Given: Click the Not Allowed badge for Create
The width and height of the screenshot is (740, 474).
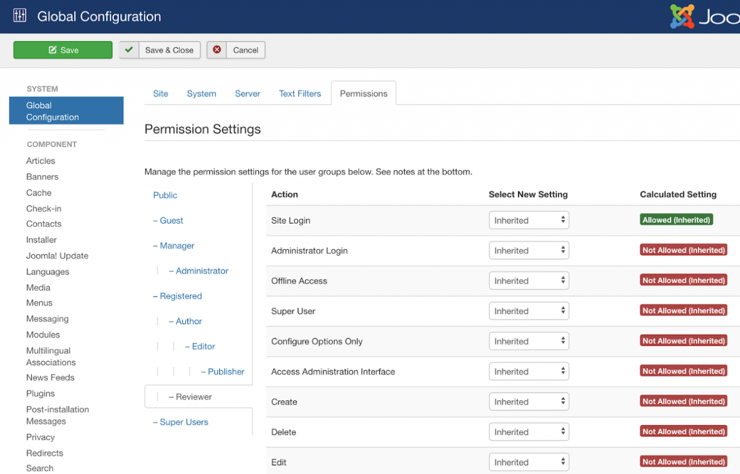Looking at the screenshot, I should click(683, 402).
